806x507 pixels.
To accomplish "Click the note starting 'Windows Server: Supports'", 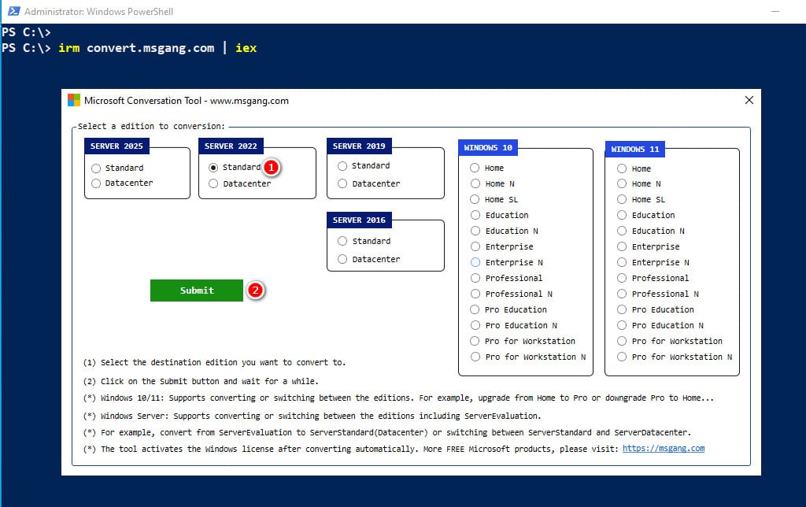I will click(x=312, y=416).
